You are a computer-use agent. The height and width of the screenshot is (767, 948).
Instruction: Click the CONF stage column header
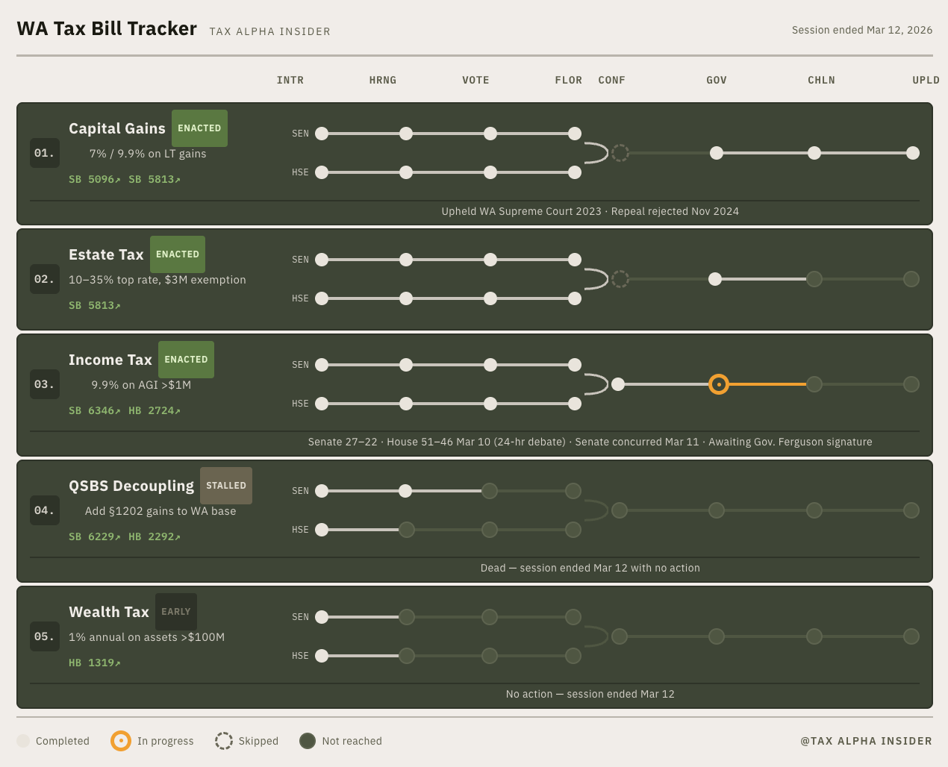[x=612, y=80]
